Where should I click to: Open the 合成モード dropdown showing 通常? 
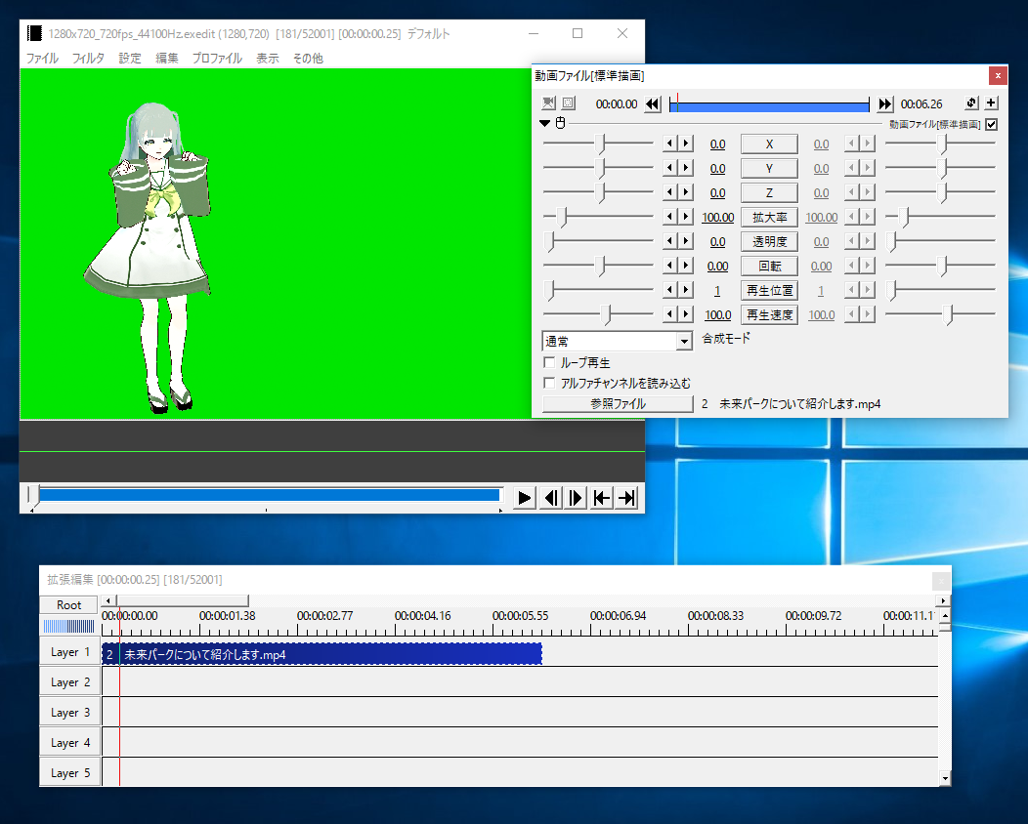(618, 342)
